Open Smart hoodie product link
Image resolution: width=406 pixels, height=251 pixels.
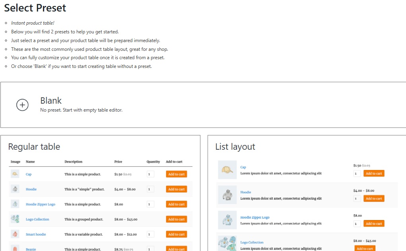tap(36, 234)
